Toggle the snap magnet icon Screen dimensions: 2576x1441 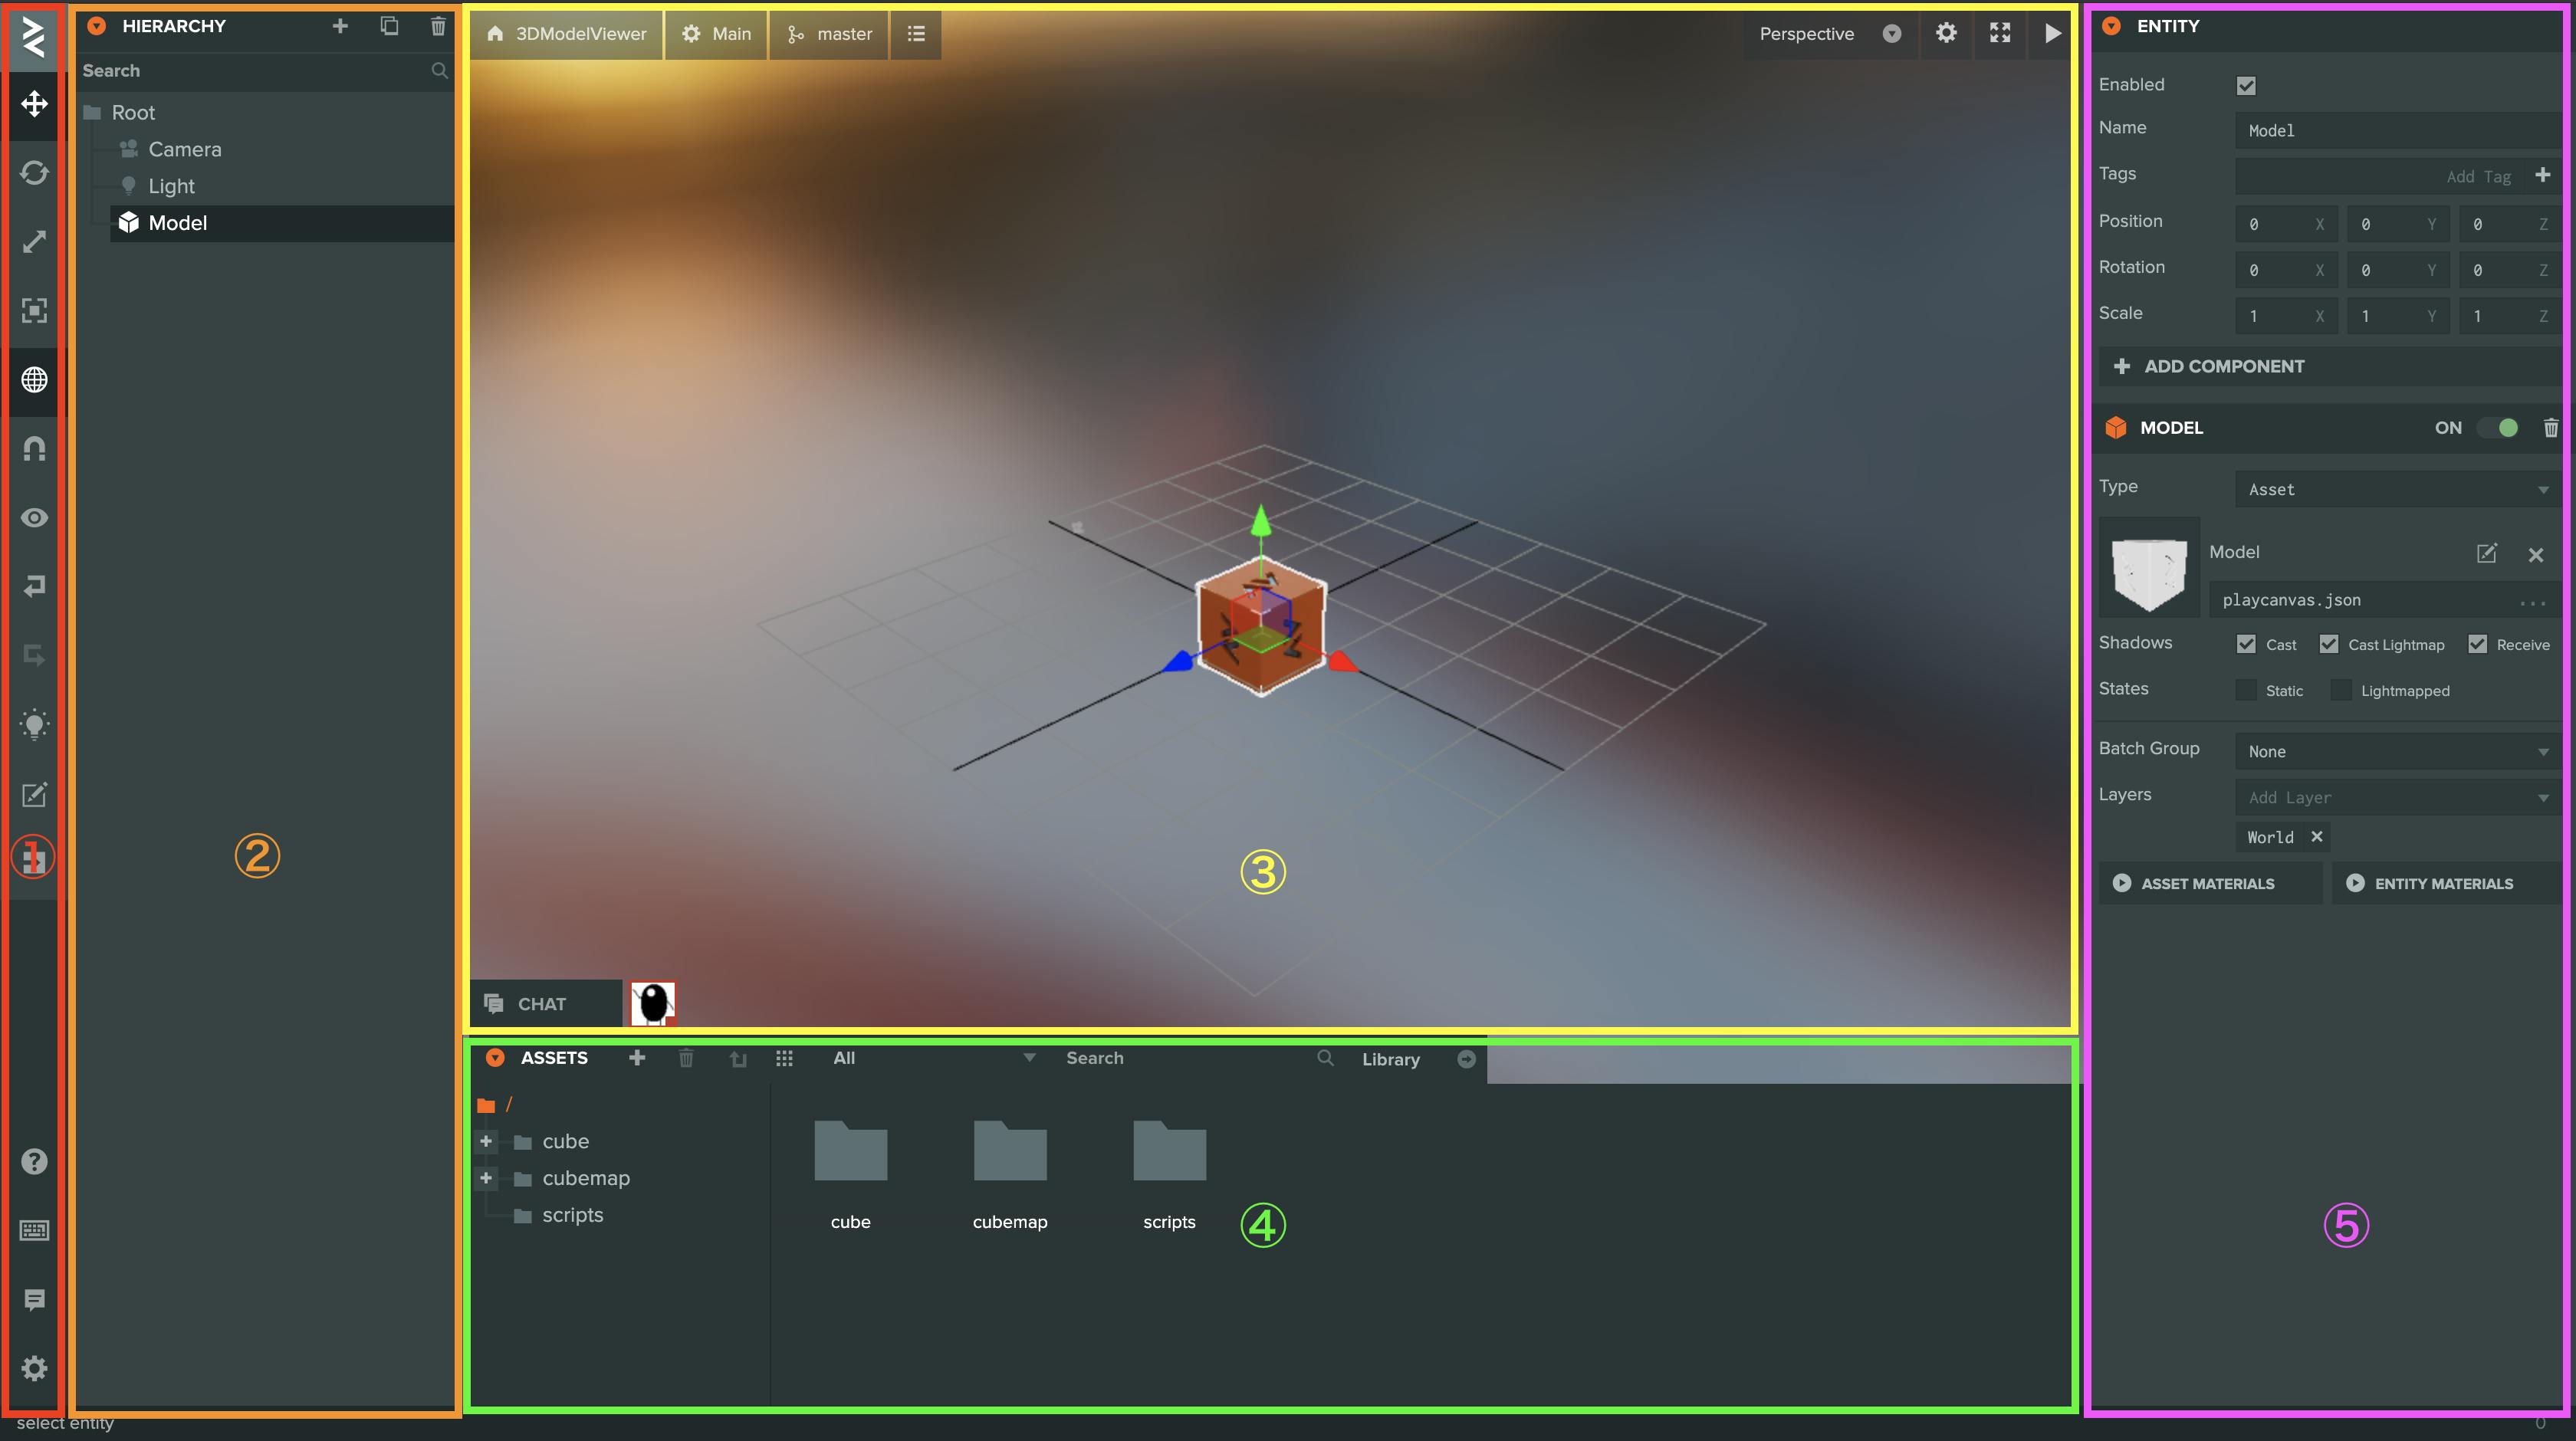34,449
